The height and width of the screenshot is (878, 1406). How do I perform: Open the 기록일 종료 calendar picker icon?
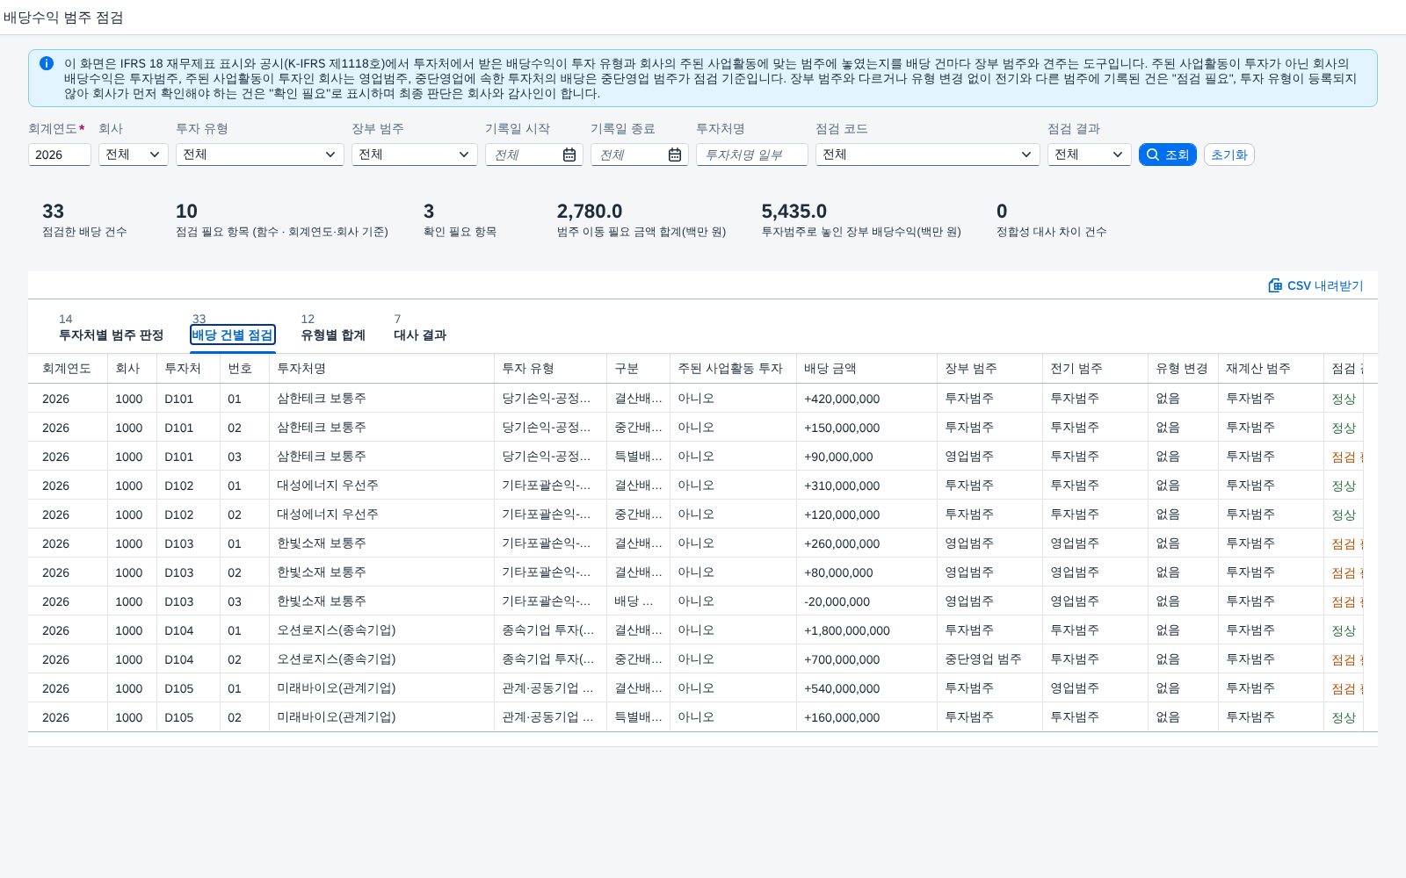[x=675, y=155]
